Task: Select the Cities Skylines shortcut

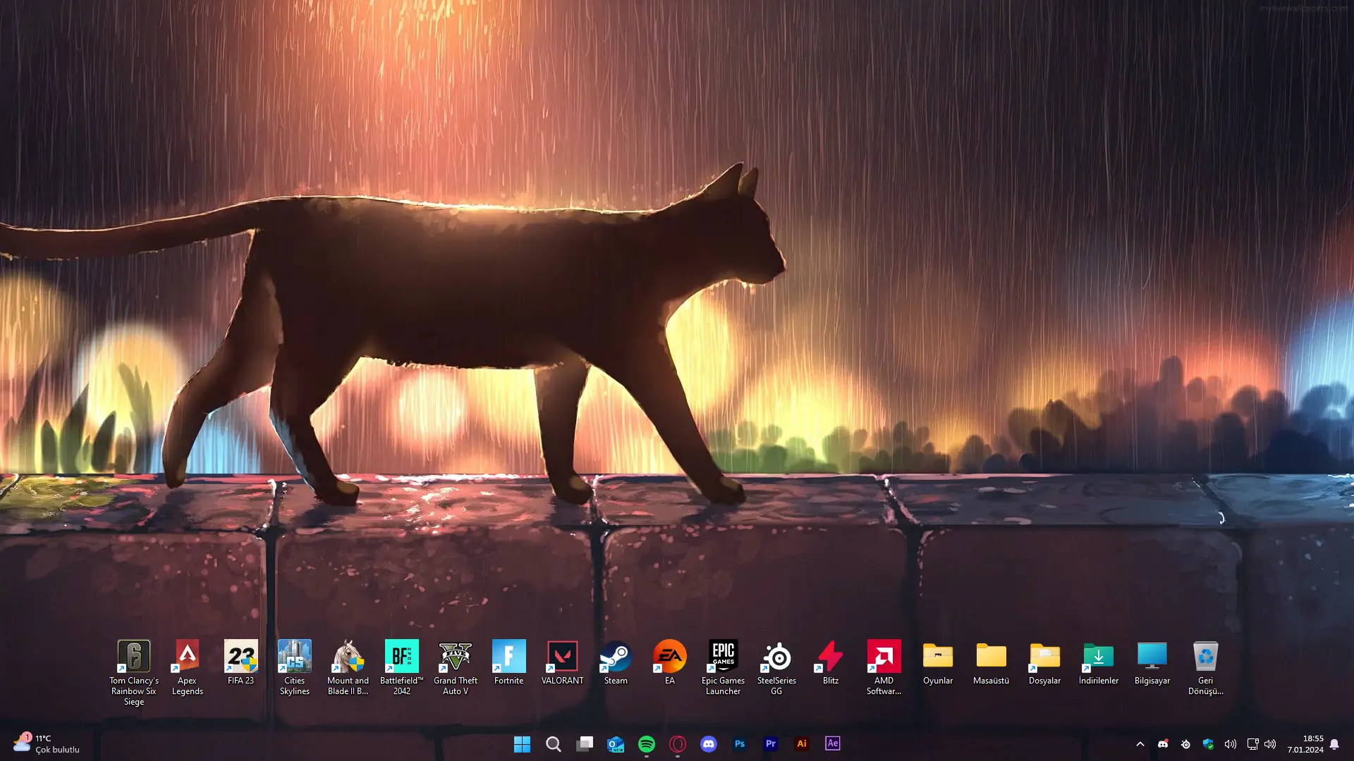Action: (295, 667)
